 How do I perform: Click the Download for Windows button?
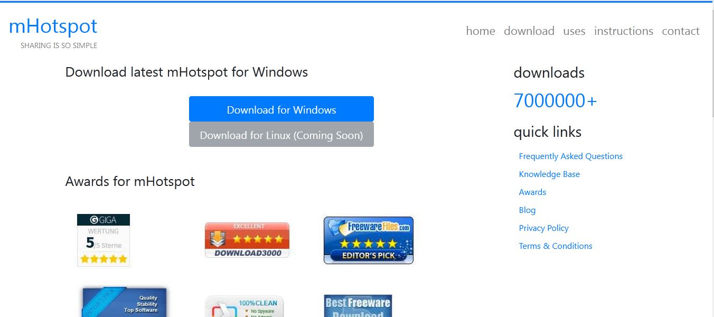[281, 109]
